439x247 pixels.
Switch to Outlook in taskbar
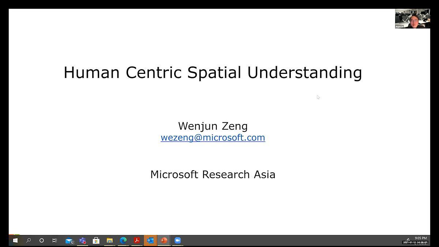(150, 240)
